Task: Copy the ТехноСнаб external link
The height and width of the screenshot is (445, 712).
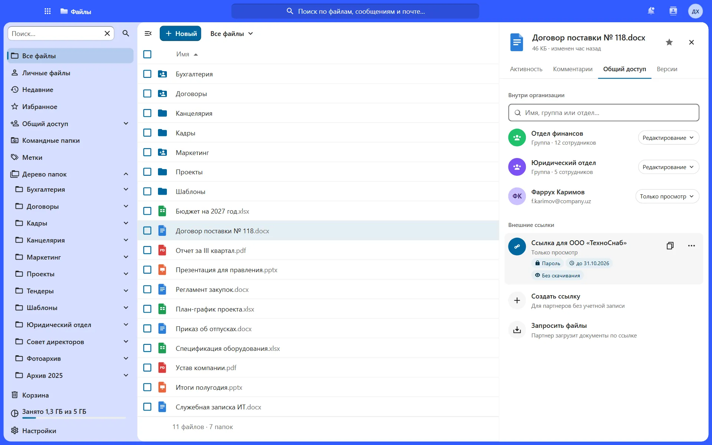Action: point(670,246)
